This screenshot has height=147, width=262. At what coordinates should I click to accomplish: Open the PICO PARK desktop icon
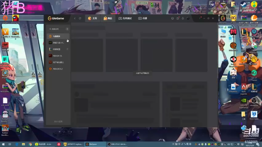point(254,116)
